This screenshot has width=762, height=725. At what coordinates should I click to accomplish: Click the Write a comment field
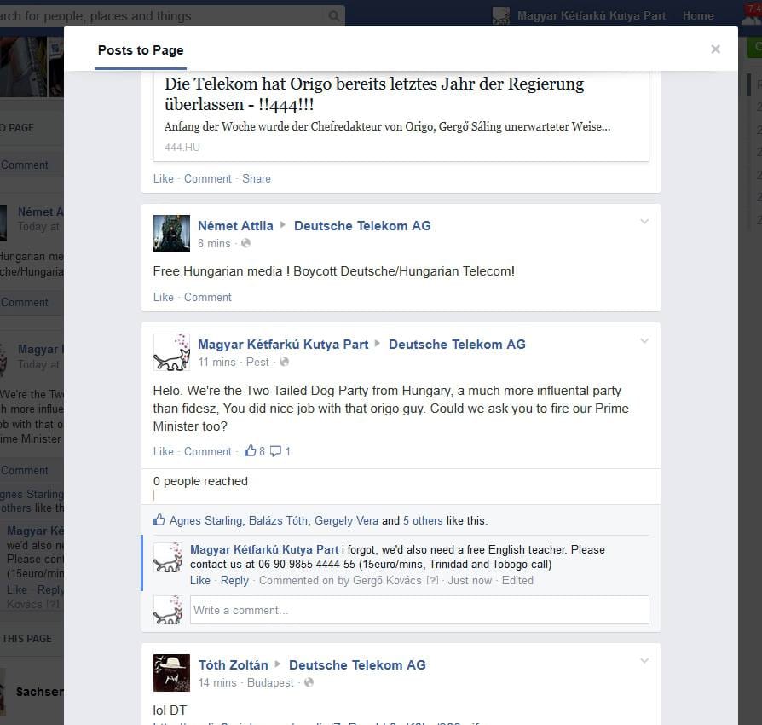click(x=419, y=610)
